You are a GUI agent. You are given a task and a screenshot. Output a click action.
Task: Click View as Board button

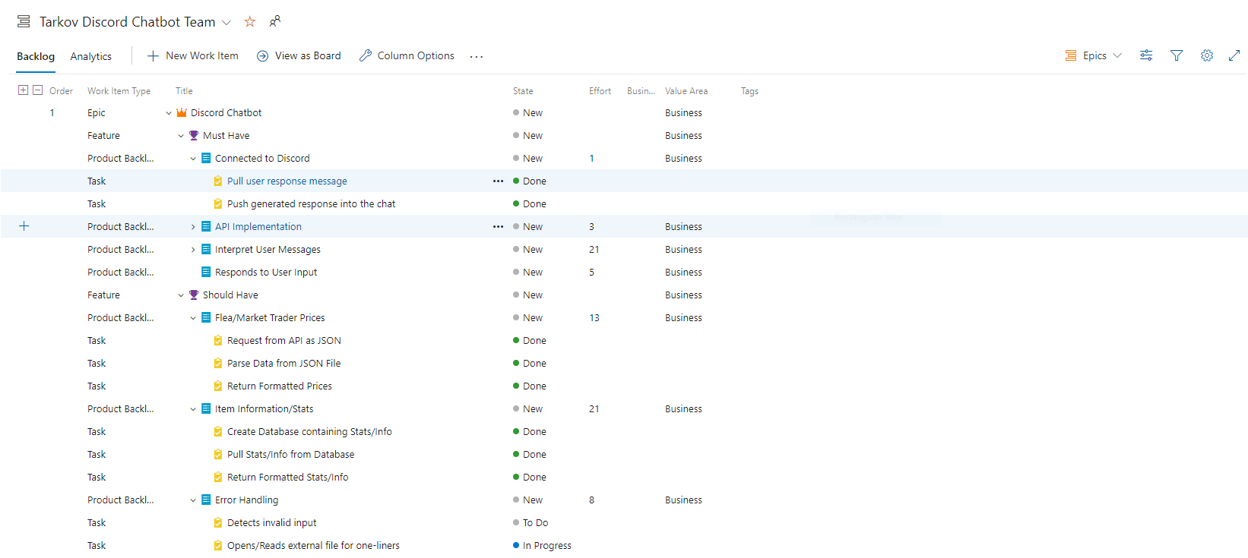coord(299,55)
